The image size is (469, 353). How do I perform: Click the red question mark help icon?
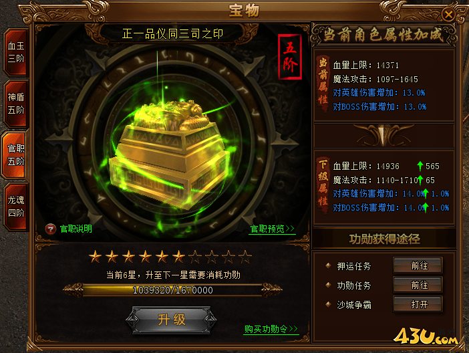click(x=51, y=229)
